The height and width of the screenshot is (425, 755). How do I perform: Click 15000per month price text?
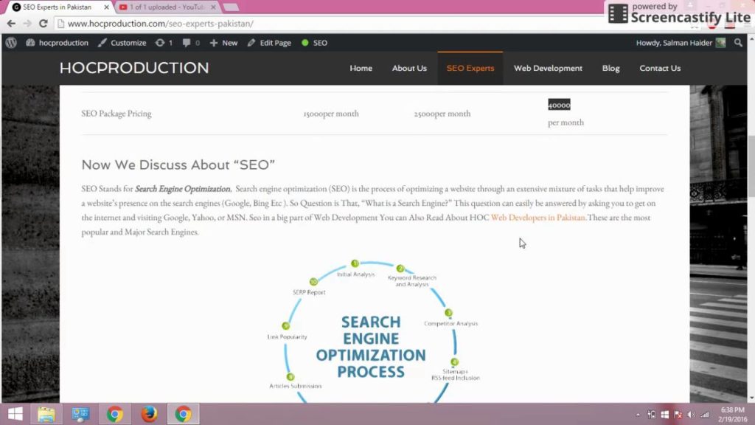(331, 114)
